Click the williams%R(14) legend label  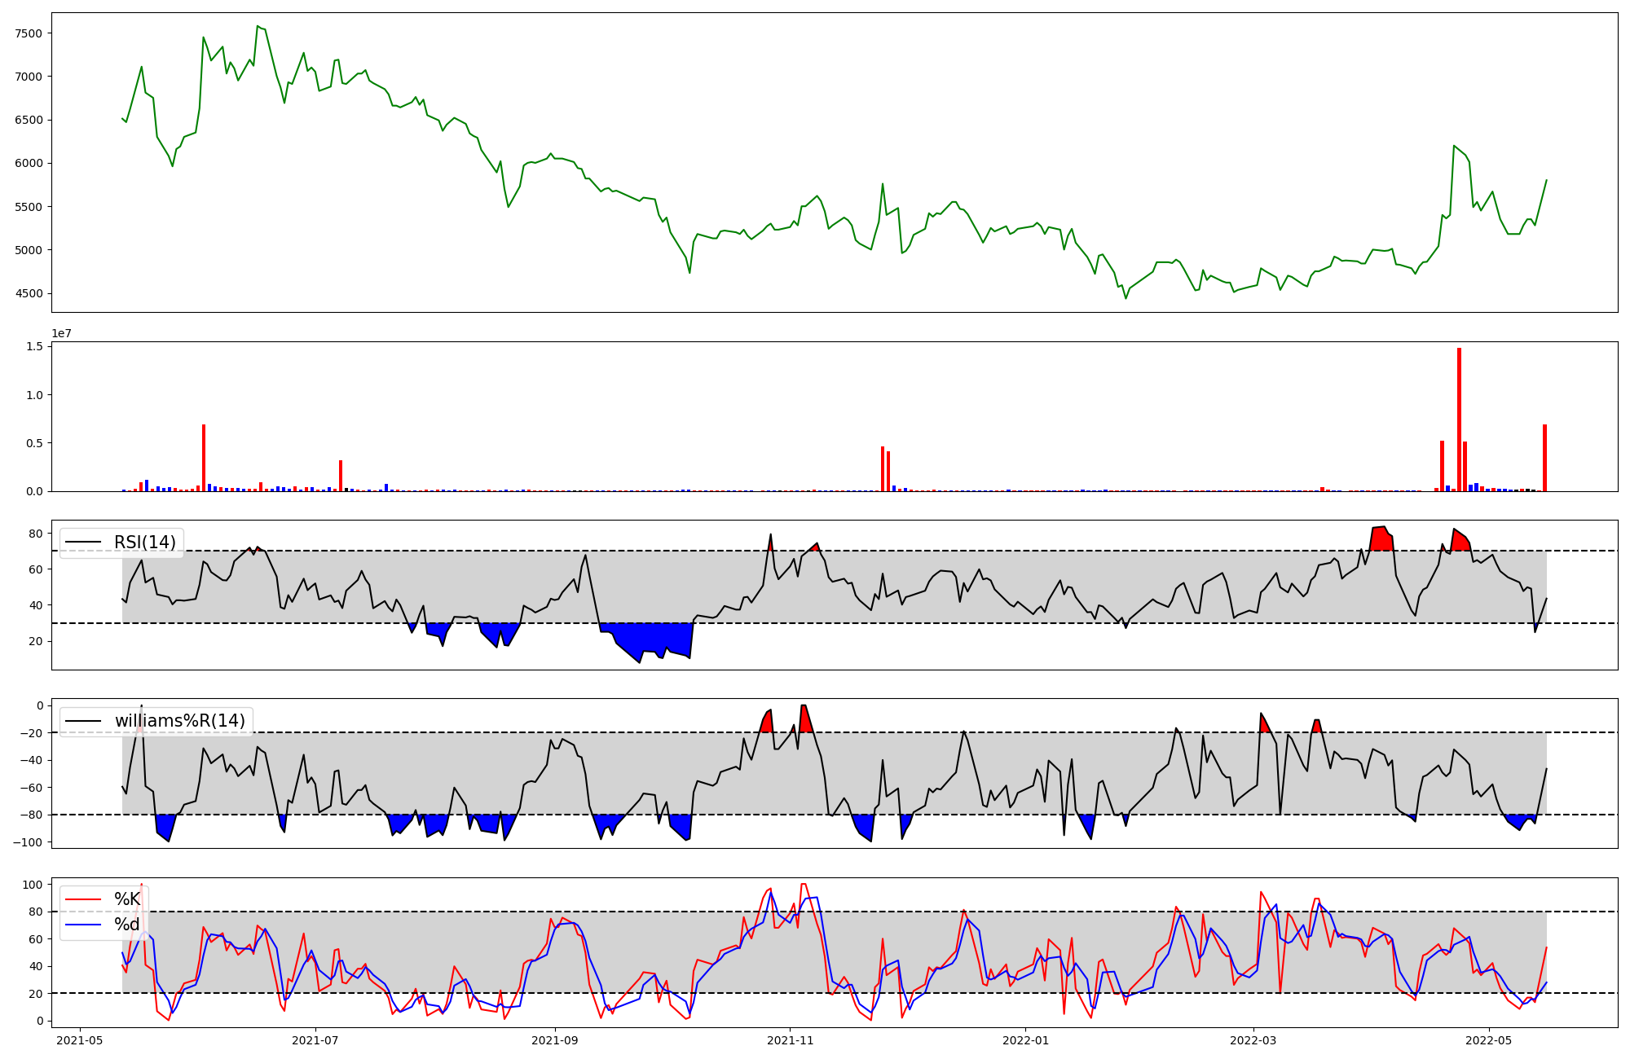point(179,721)
